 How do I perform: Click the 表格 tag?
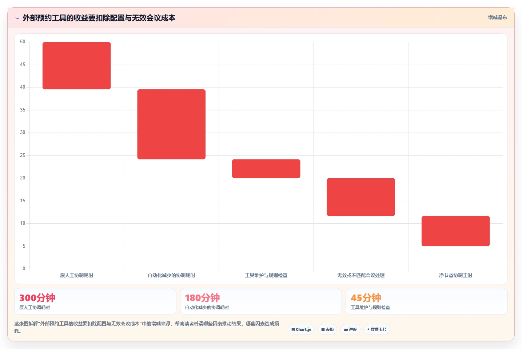click(327, 329)
